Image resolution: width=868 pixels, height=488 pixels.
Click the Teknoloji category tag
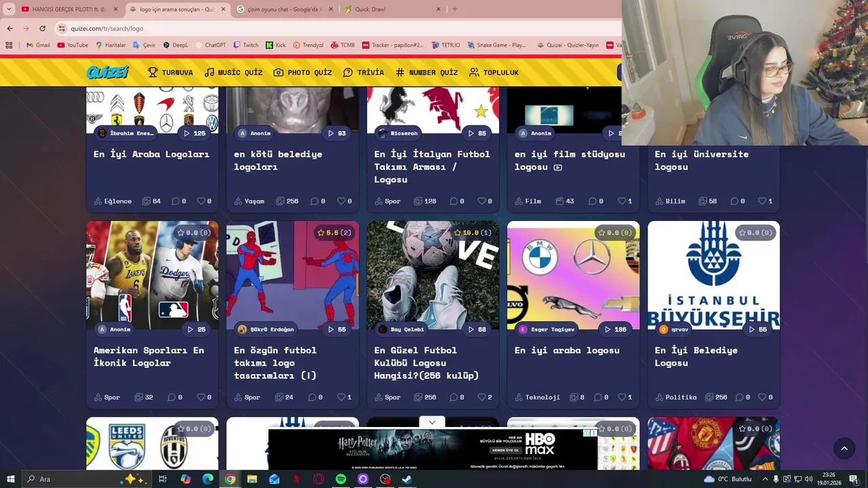tap(537, 397)
